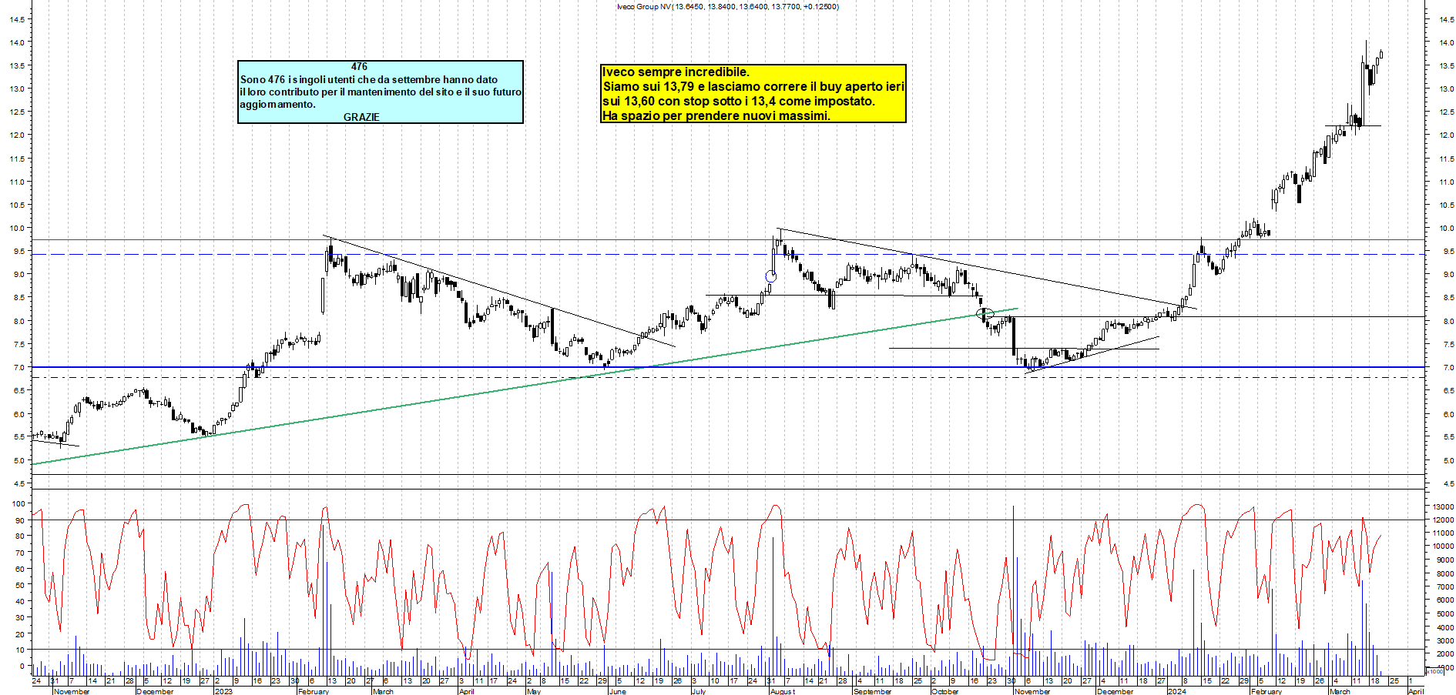Click the '2000' volume axis value
Image resolution: width=1456 pixels, height=695 pixels.
[x=1444, y=654]
